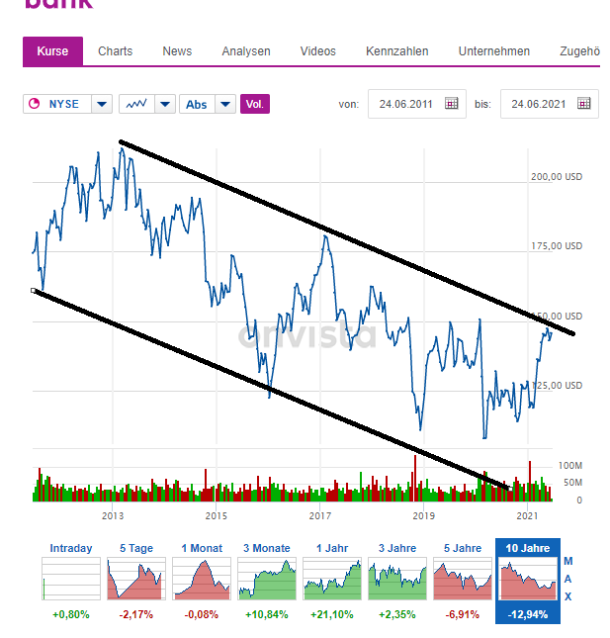Click the 5 Jahre period label

point(462,548)
